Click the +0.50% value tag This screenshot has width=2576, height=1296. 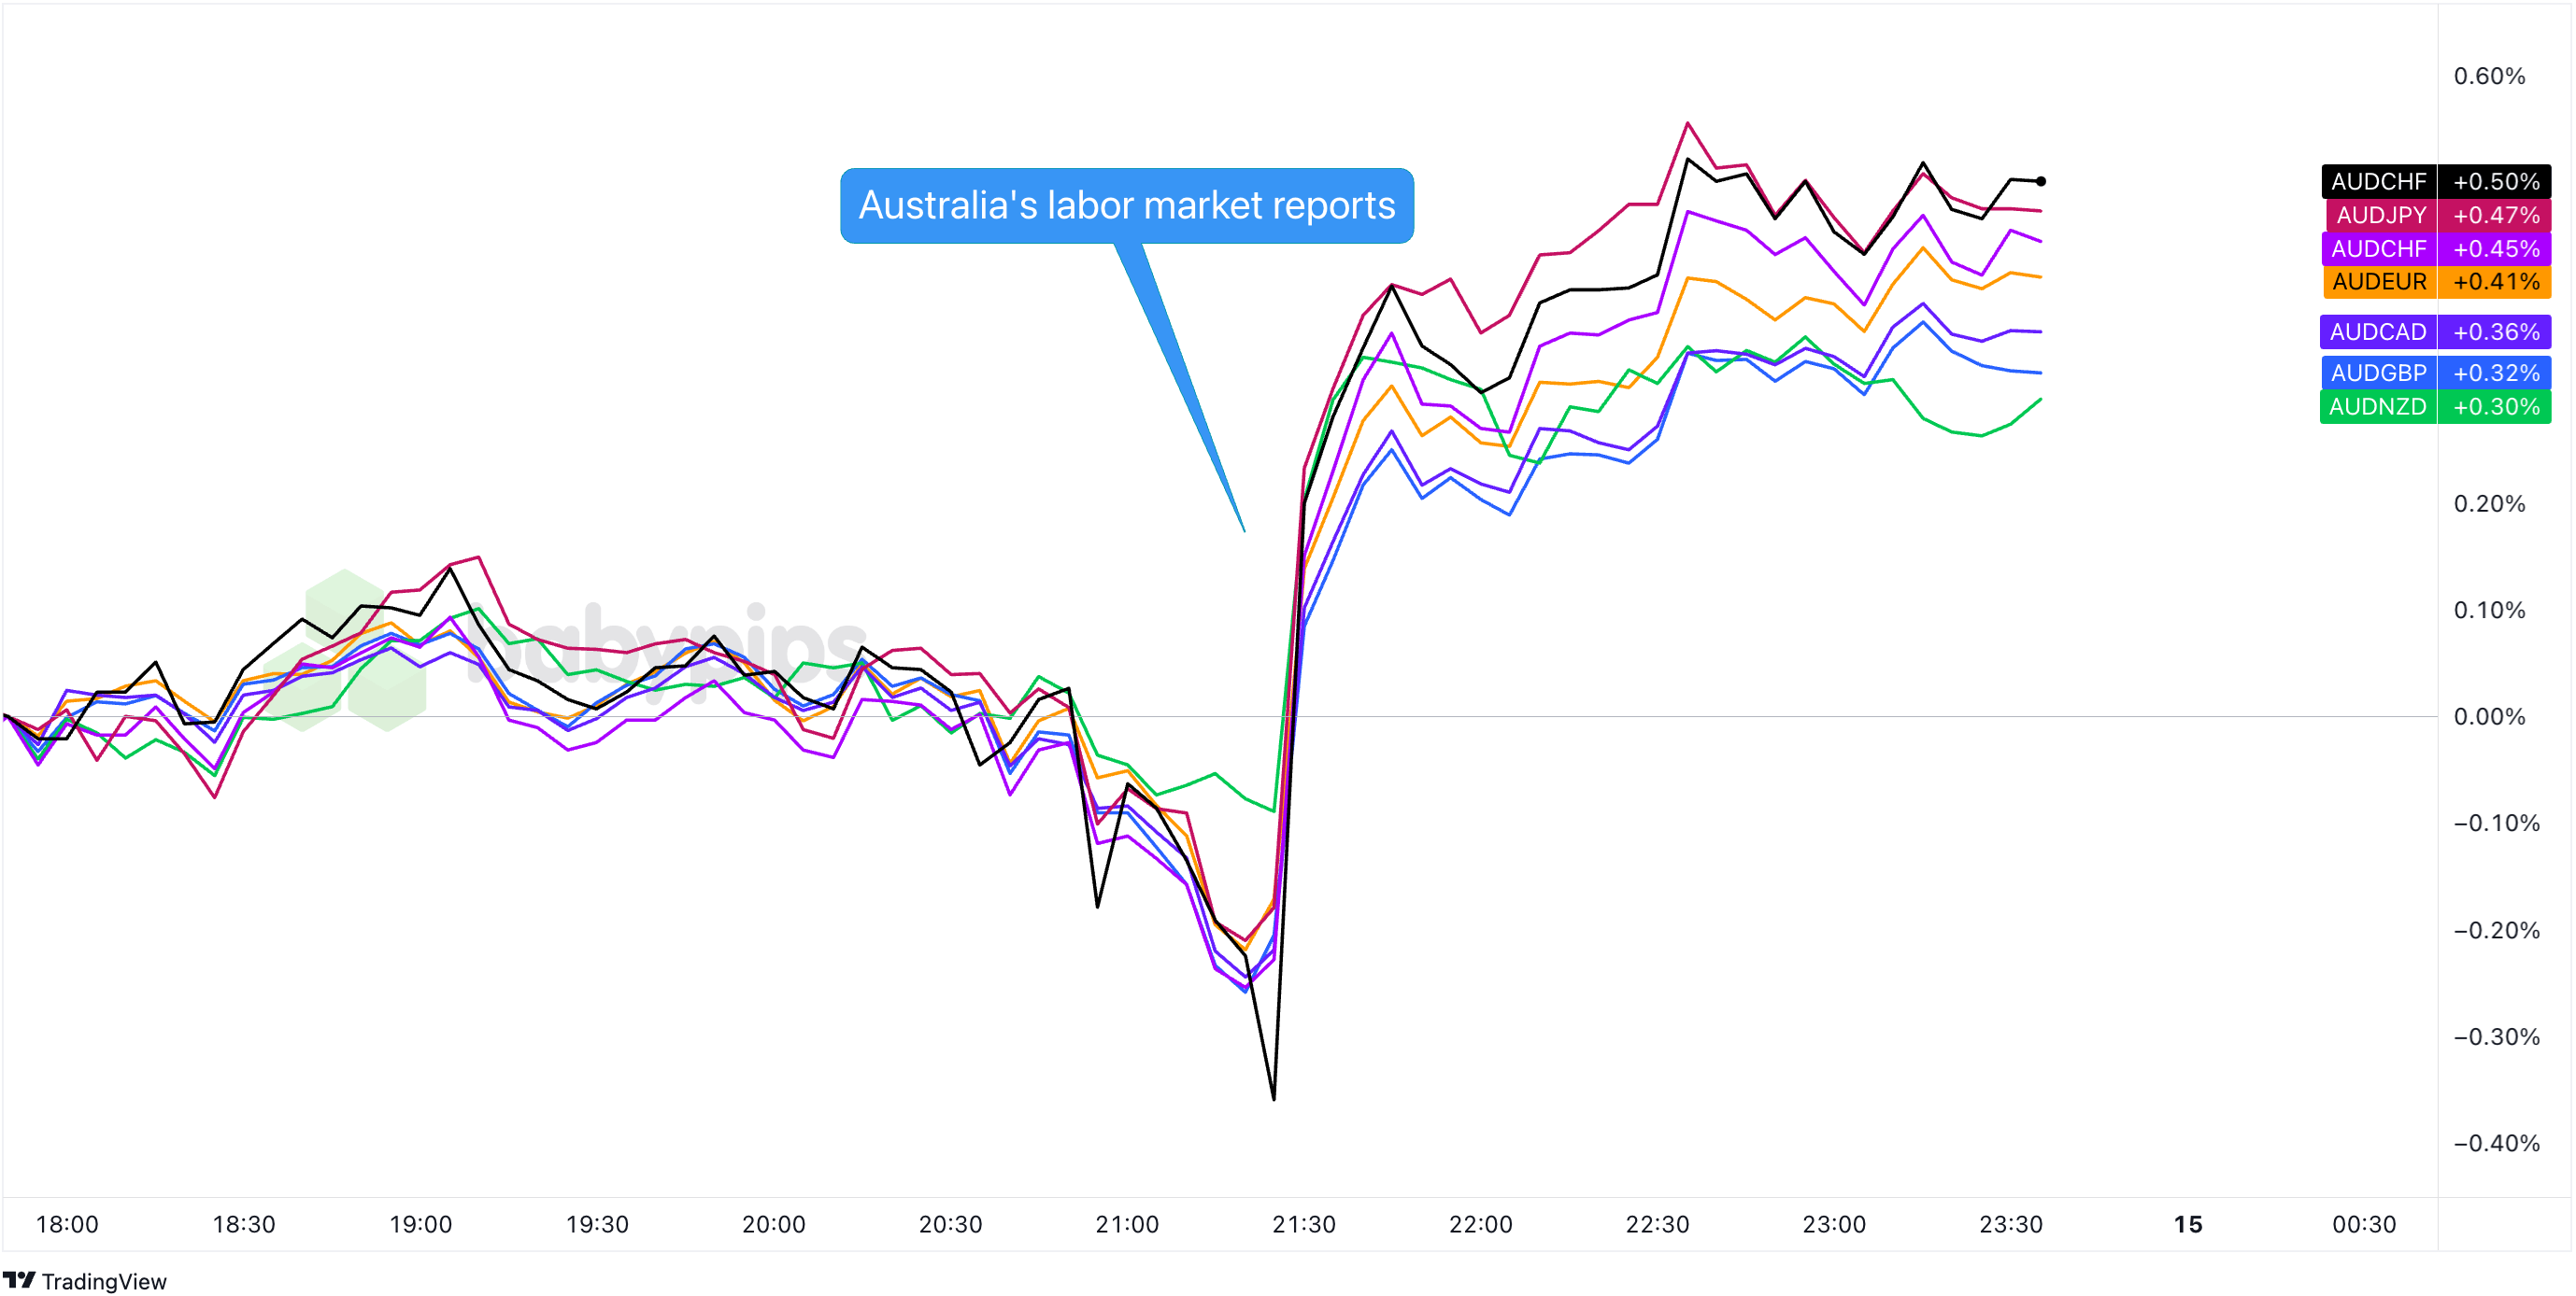point(2495,181)
